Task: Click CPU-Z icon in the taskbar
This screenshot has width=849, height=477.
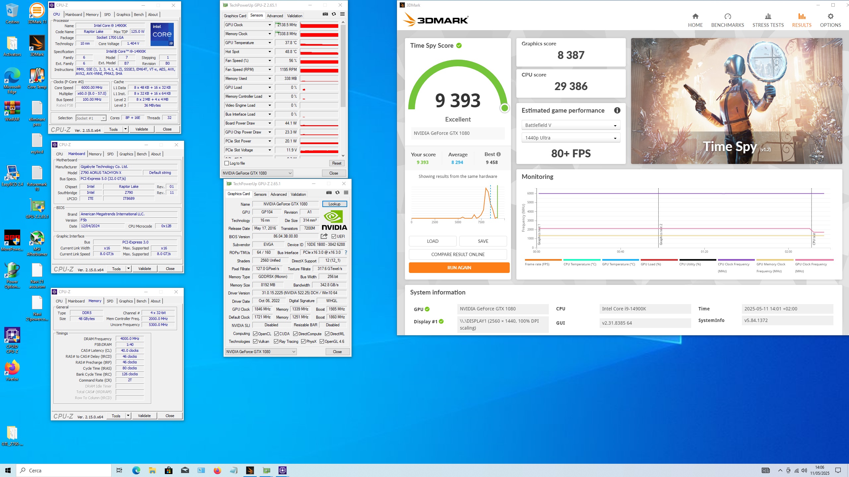Action: pyautogui.click(x=283, y=470)
